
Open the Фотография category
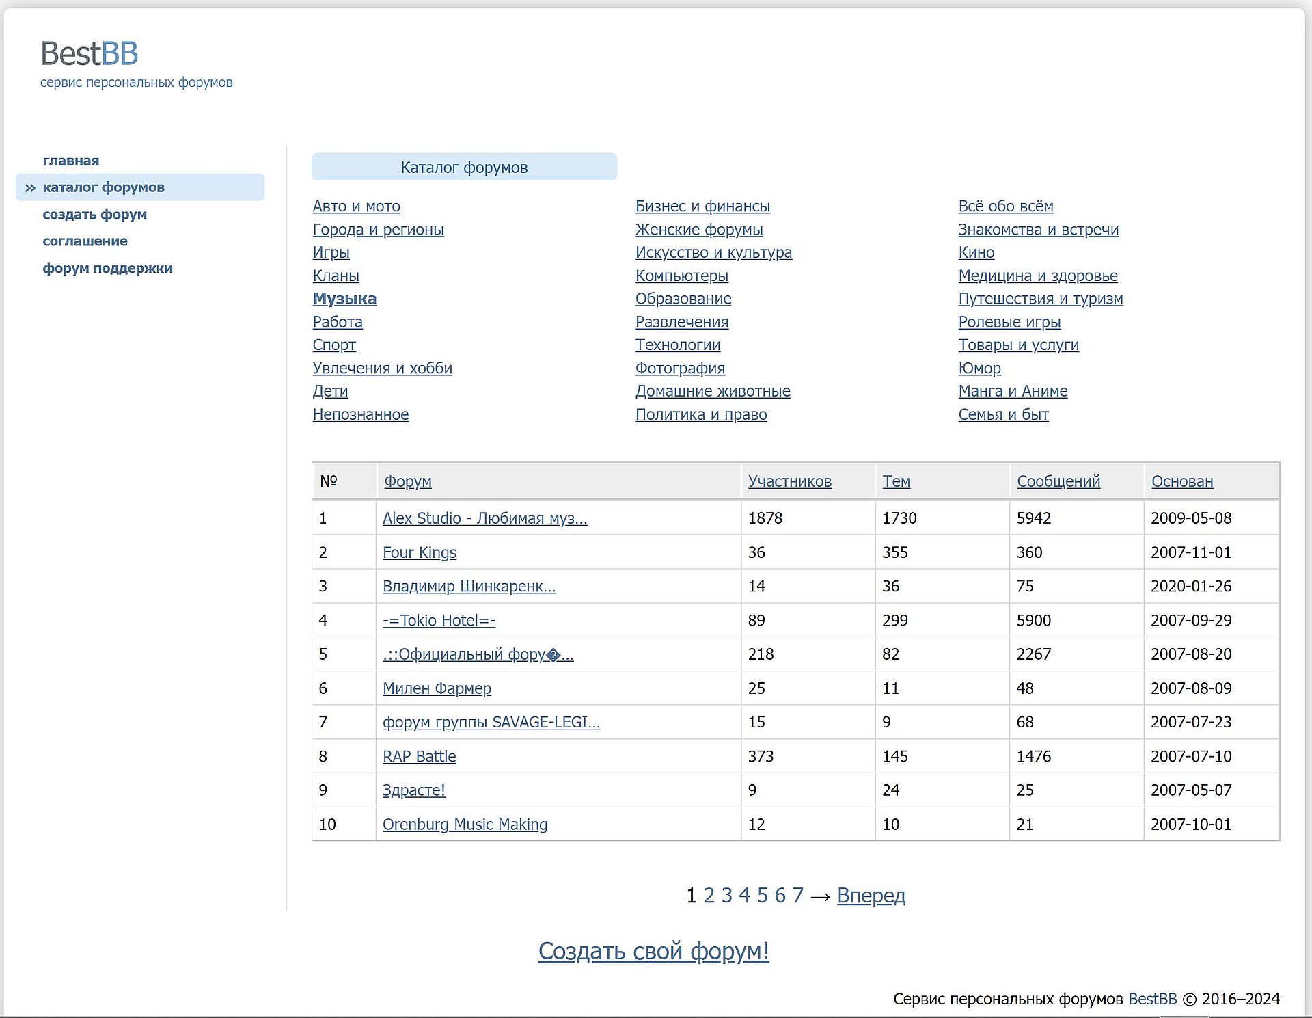pos(680,368)
